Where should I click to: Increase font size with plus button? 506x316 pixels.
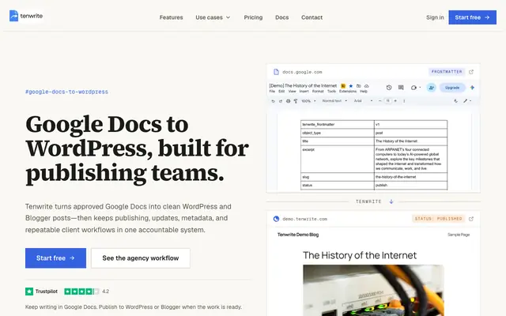click(x=395, y=101)
